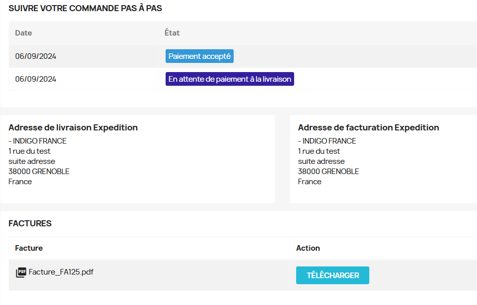Click the État column header
The width and height of the screenshot is (477, 305).
(172, 33)
